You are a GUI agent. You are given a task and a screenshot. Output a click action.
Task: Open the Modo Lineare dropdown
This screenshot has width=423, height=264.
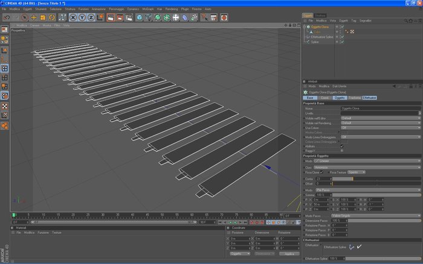[367, 161]
